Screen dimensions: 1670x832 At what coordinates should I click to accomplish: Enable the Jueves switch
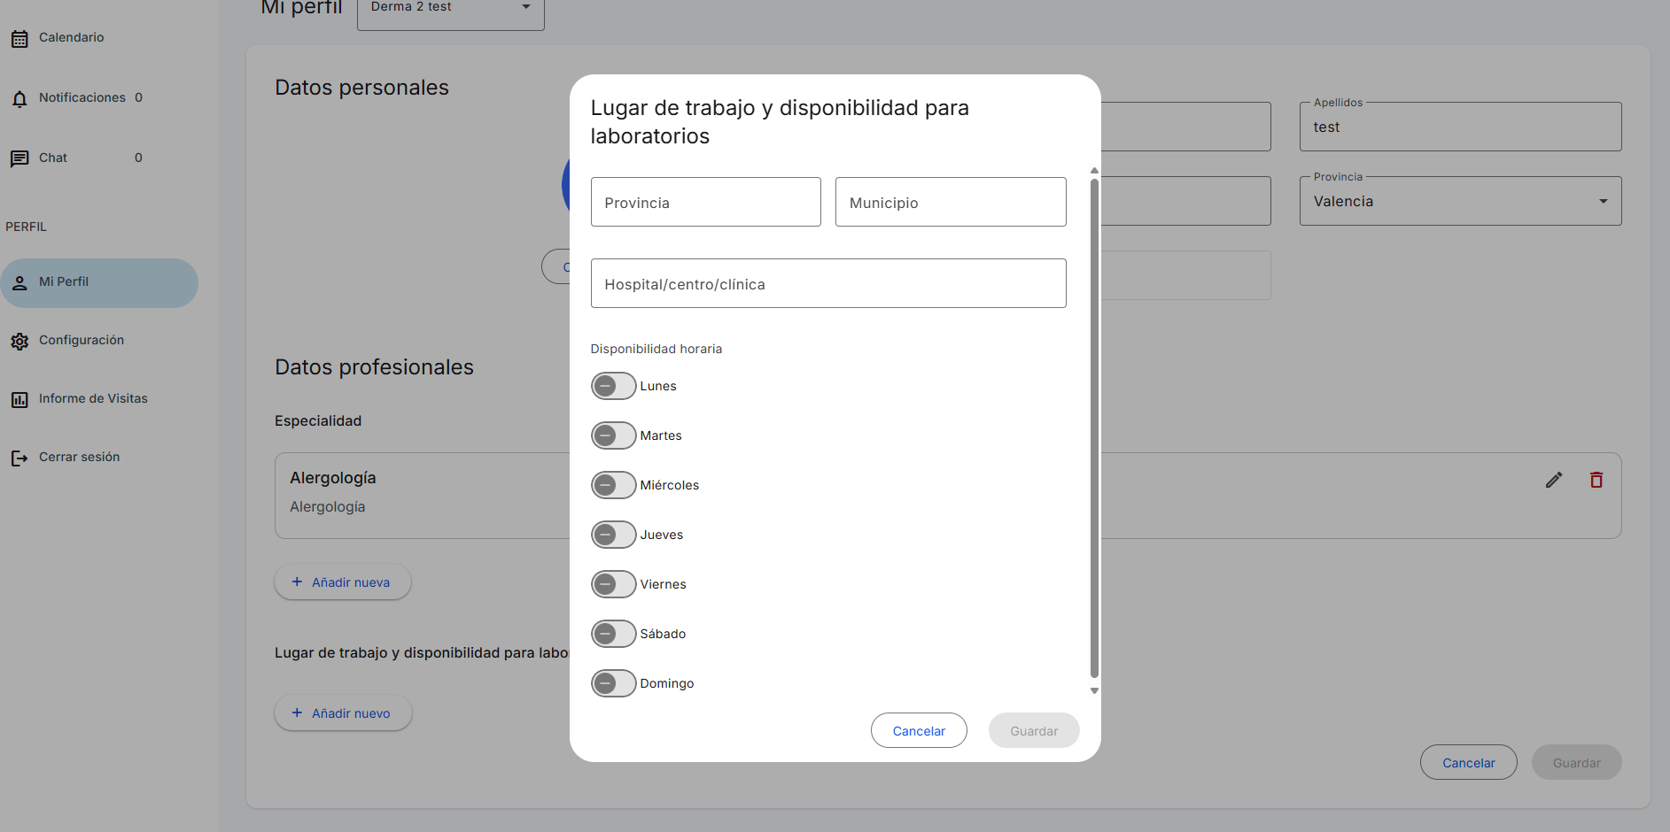(x=613, y=535)
